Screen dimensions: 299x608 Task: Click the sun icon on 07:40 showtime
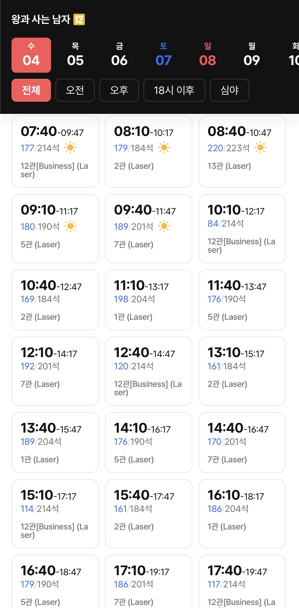70,148
